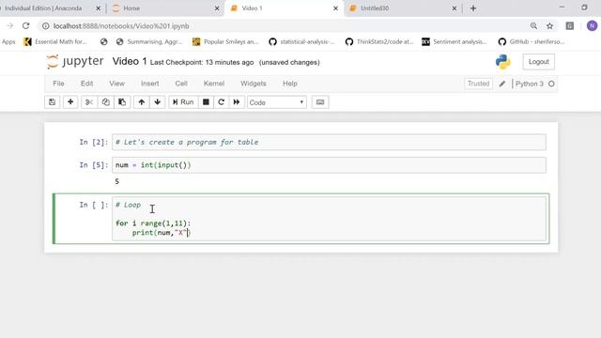The width and height of the screenshot is (601, 338).
Task: Open ThinkStats2/code bookmark
Action: (379, 41)
